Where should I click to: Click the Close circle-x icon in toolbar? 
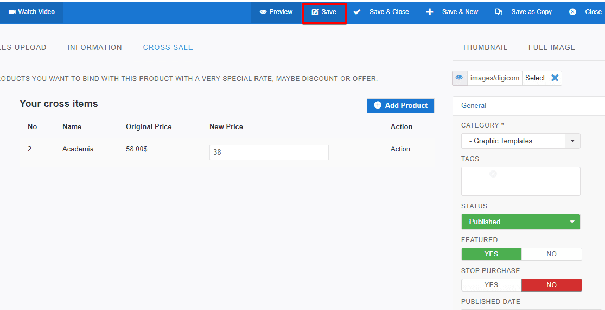click(x=572, y=12)
